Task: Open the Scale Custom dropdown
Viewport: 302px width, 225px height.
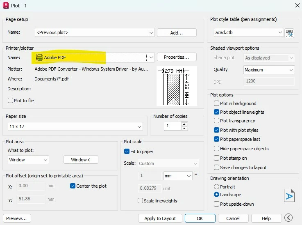Action: tap(168, 163)
